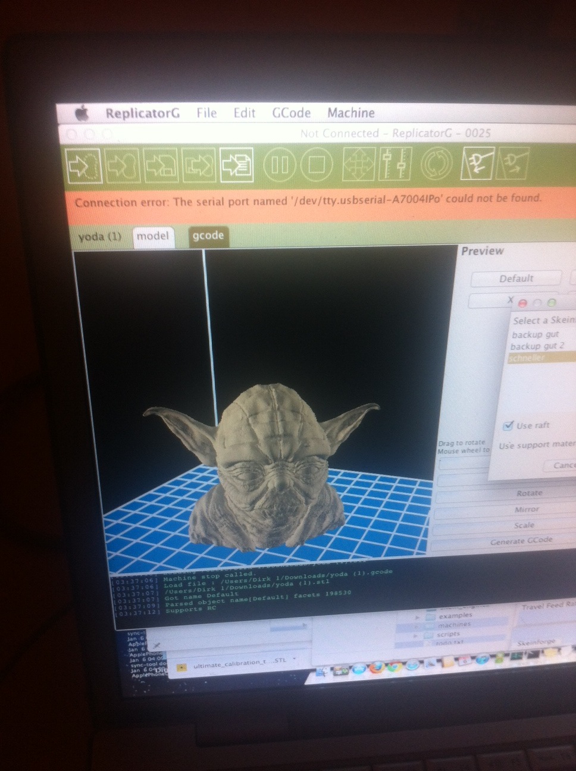Viewport: 576px width, 771px height.
Task: Expand the examples folder in Finder
Action: click(x=417, y=618)
